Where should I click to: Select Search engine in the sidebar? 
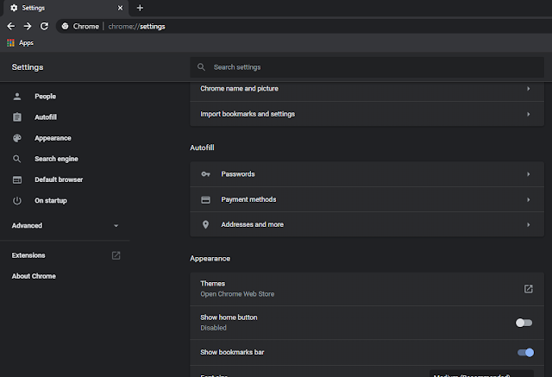click(x=57, y=159)
